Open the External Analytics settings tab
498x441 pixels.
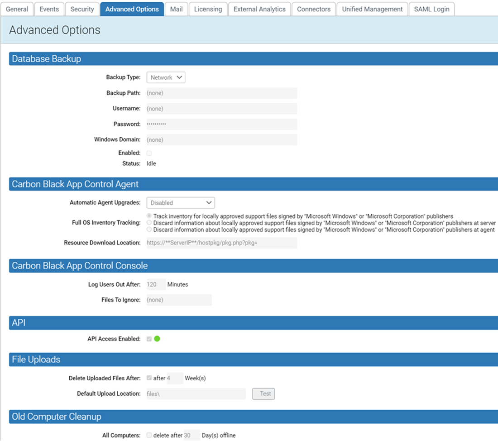[259, 9]
